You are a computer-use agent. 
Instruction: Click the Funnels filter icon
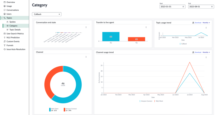click(x=5, y=45)
